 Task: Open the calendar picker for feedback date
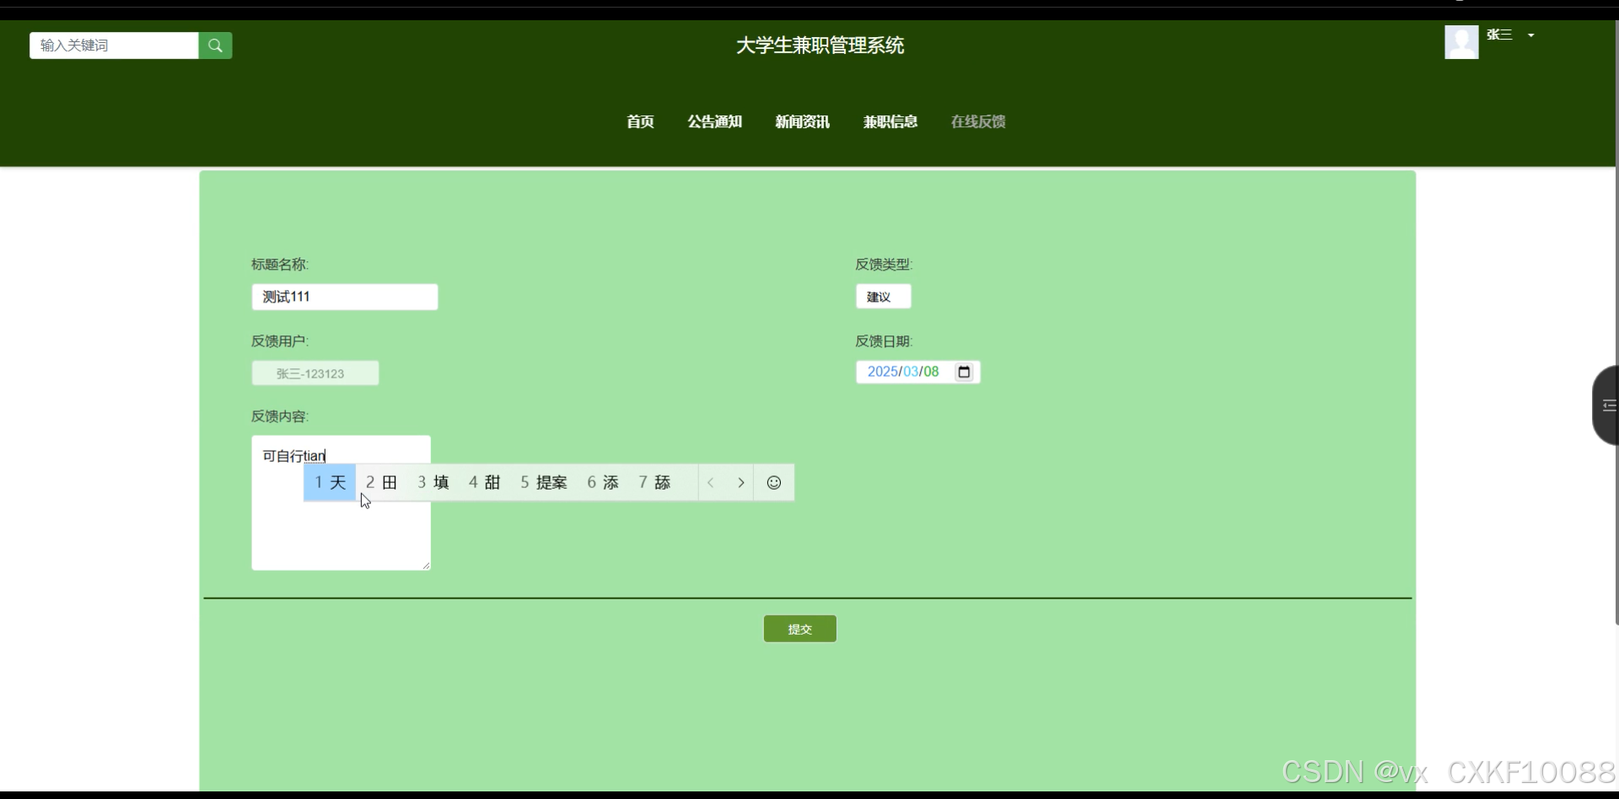point(964,372)
